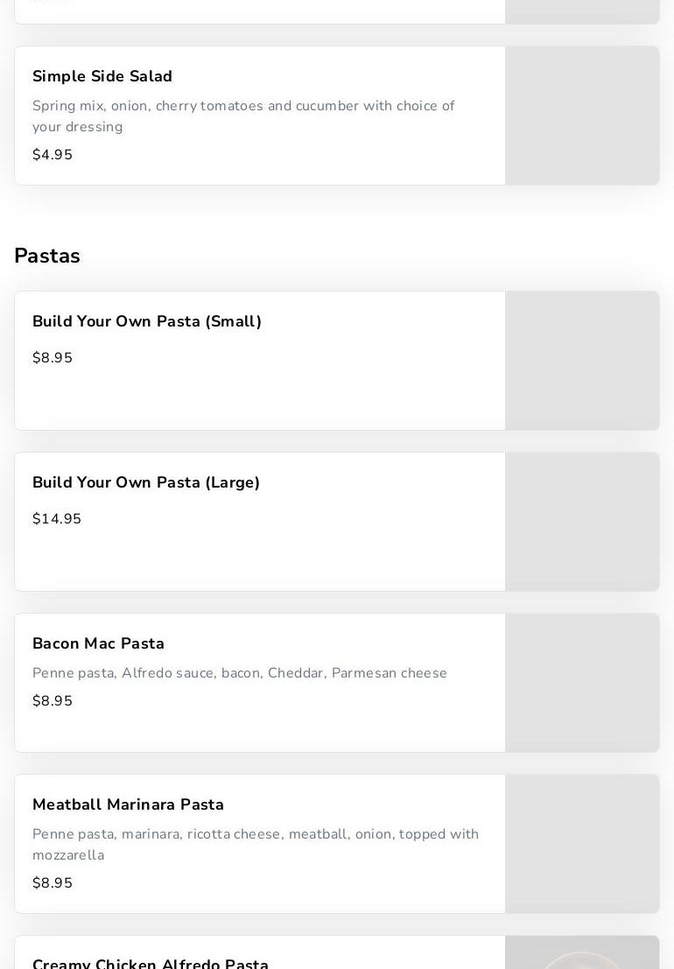Click the $8.95 Meatball Marinara price
Image resolution: width=674 pixels, height=969 pixels.
[x=53, y=882]
